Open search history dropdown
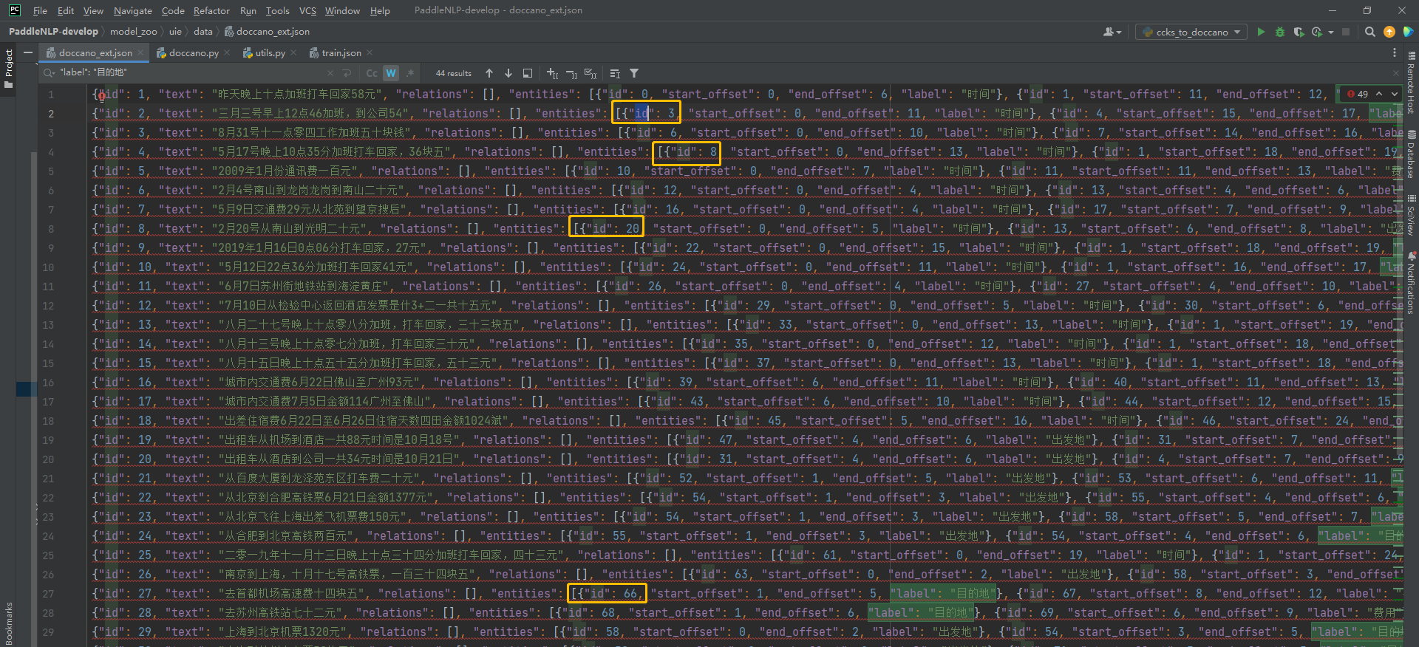This screenshot has height=647, width=1419. (50, 73)
